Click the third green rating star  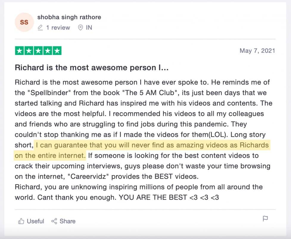[x=38, y=51]
